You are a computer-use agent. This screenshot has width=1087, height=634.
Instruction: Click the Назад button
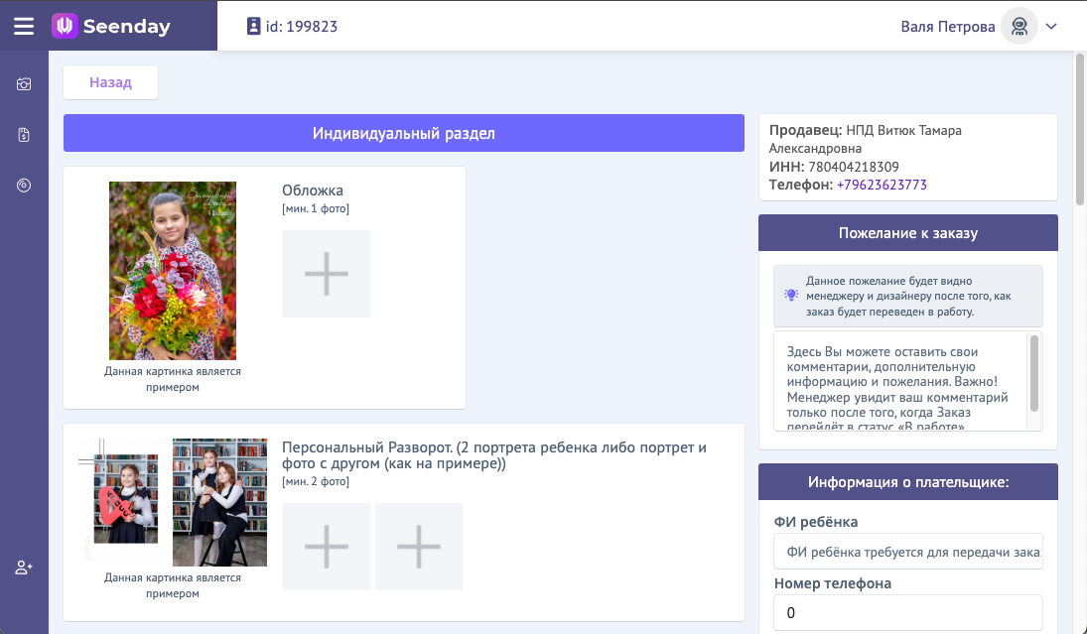(x=110, y=82)
